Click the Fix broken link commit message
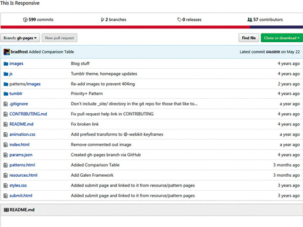303x227 pixels. [x=85, y=124]
